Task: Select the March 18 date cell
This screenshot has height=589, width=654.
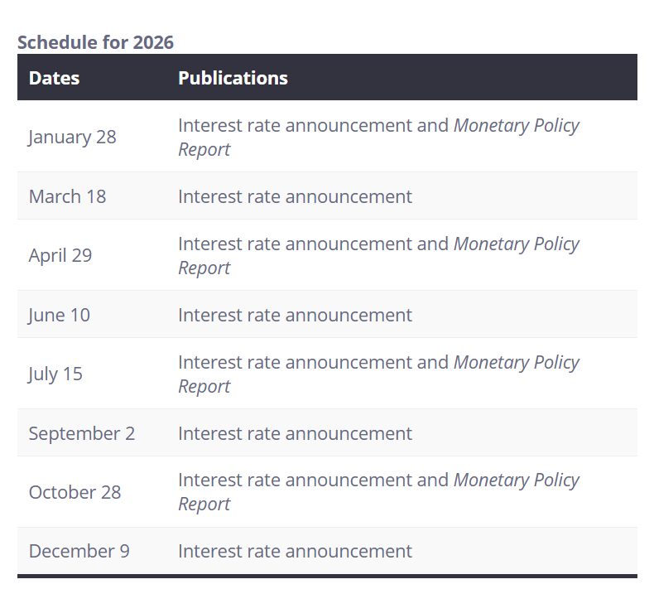Action: 68,196
